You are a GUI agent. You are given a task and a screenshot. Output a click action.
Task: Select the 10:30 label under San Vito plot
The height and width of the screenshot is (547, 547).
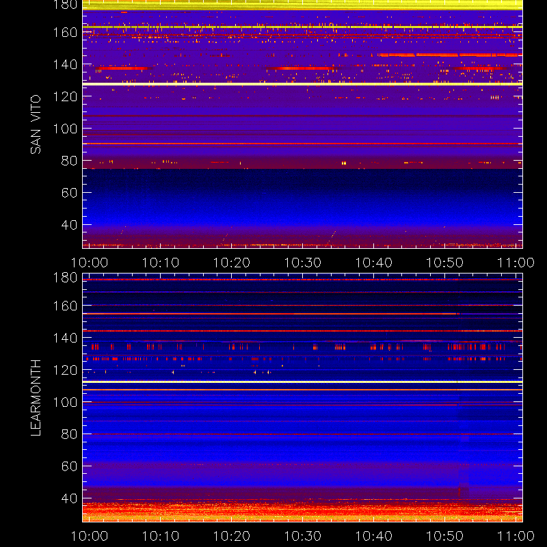[303, 263]
